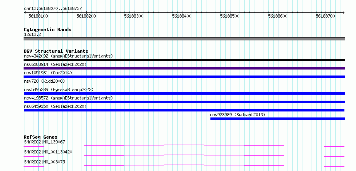This screenshot has height=171, width=356.
Task: Click the left arrowhead of the coordinate ruler
Action: point(25,12)
